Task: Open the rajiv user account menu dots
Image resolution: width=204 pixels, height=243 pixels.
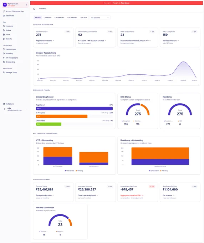Action: click(26, 109)
